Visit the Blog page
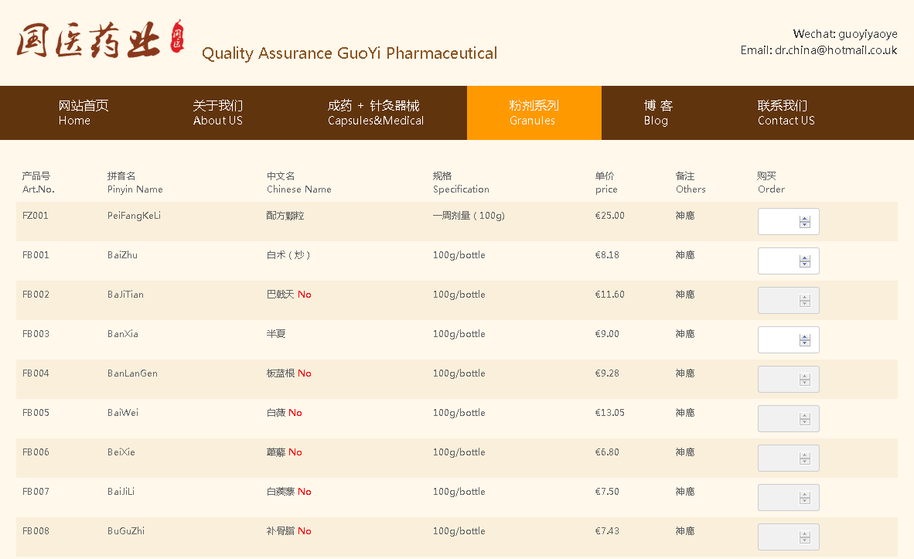The height and width of the screenshot is (559, 914). coord(657,113)
